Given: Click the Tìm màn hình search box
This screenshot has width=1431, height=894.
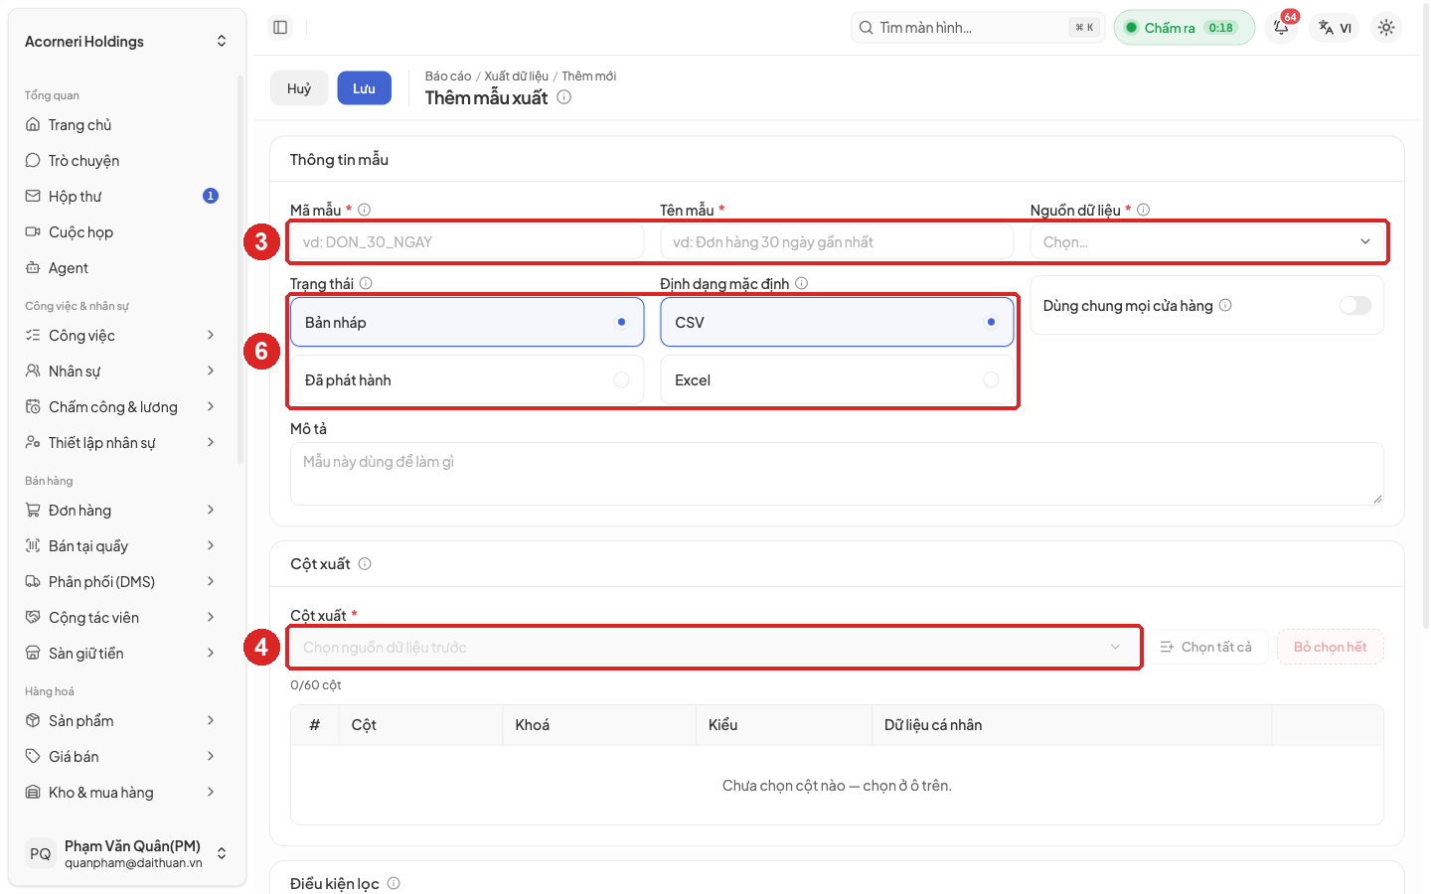Looking at the screenshot, I should 978,28.
